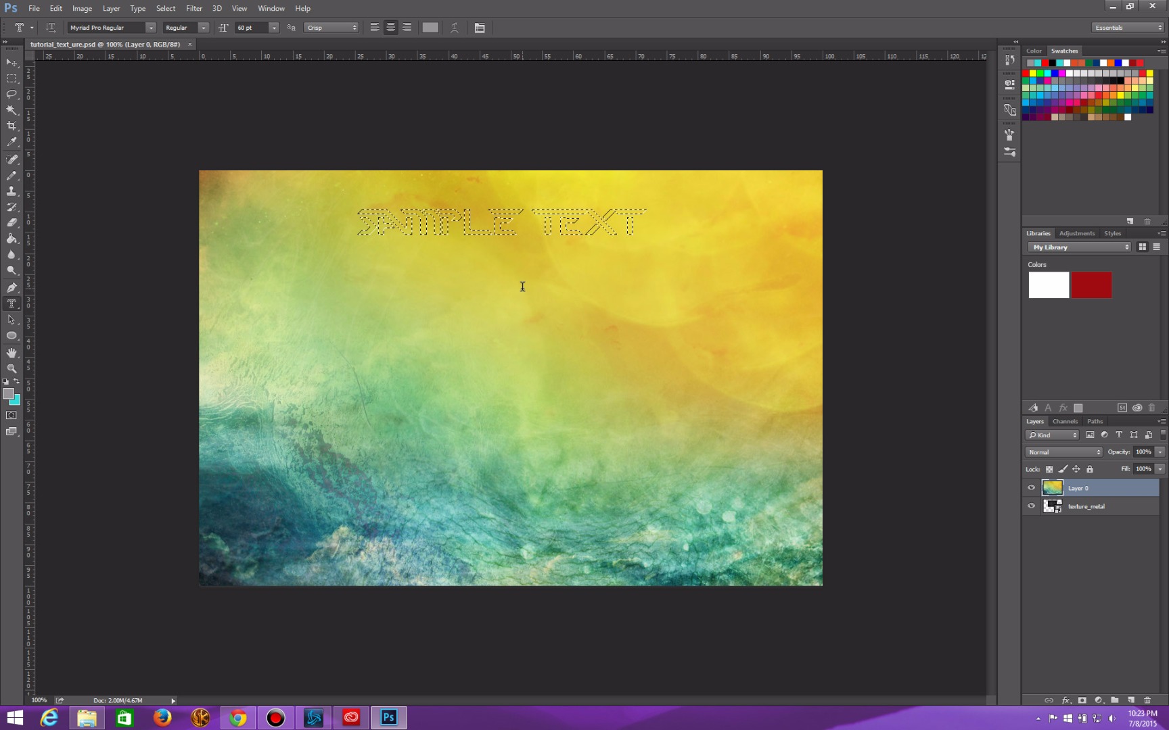
Task: Select the Spot Healing Brush tool
Action: 12,160
